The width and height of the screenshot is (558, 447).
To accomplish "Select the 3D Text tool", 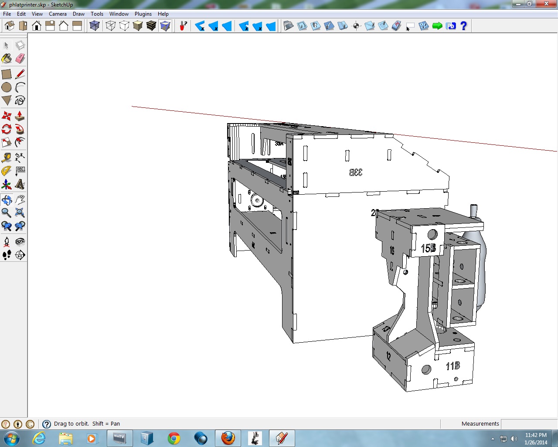I will click(x=20, y=184).
